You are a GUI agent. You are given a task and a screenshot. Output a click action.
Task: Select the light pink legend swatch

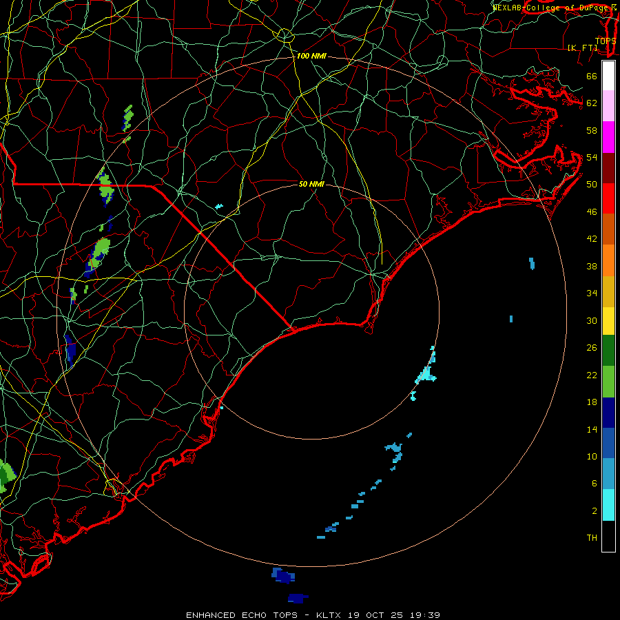[x=608, y=106]
